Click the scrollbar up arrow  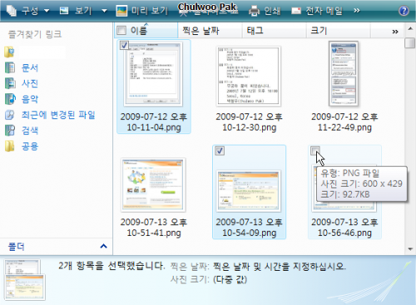point(410,28)
